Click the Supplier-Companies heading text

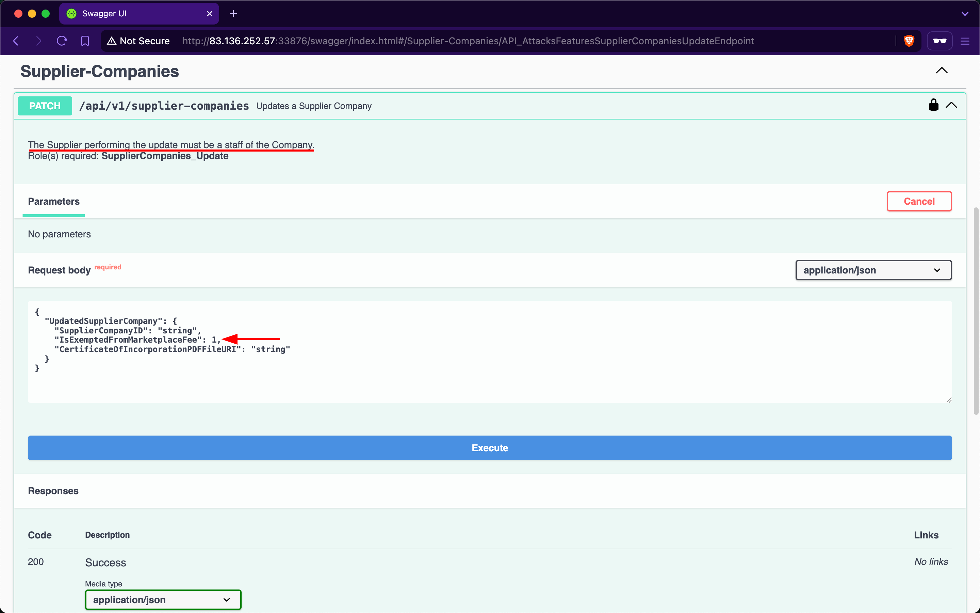pos(100,72)
